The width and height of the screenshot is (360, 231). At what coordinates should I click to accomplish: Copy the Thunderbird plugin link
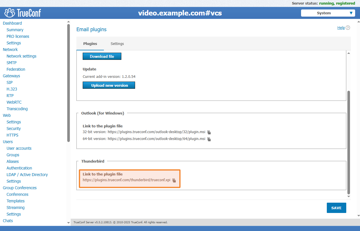pos(174,180)
